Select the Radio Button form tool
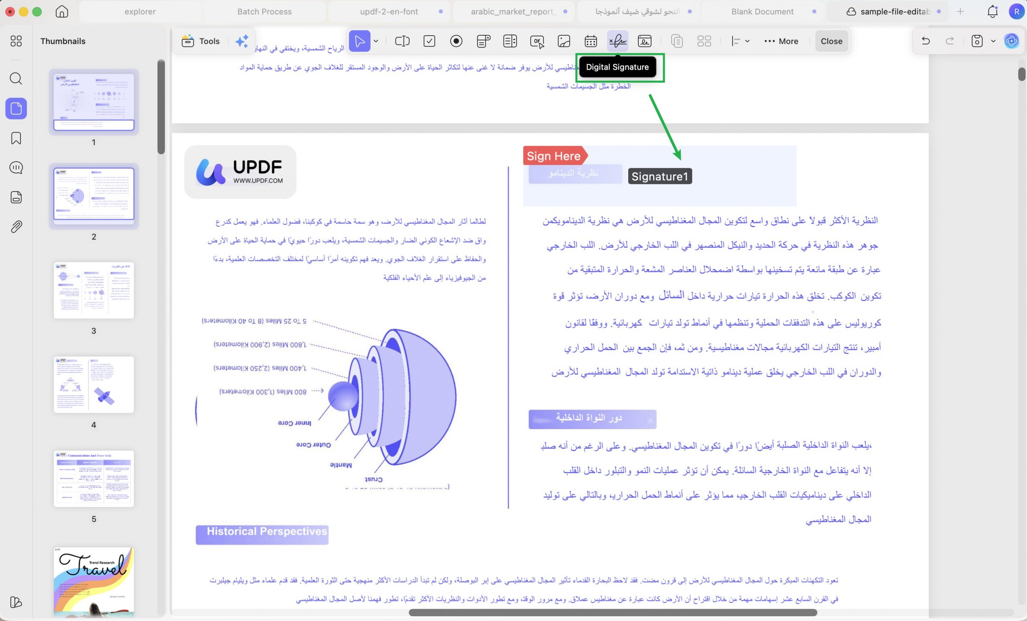Viewport: 1027px width, 621px height. pyautogui.click(x=457, y=41)
